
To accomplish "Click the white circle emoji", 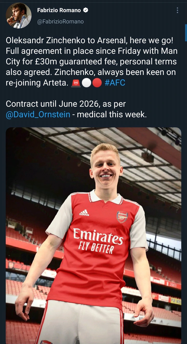I will 86,83.
